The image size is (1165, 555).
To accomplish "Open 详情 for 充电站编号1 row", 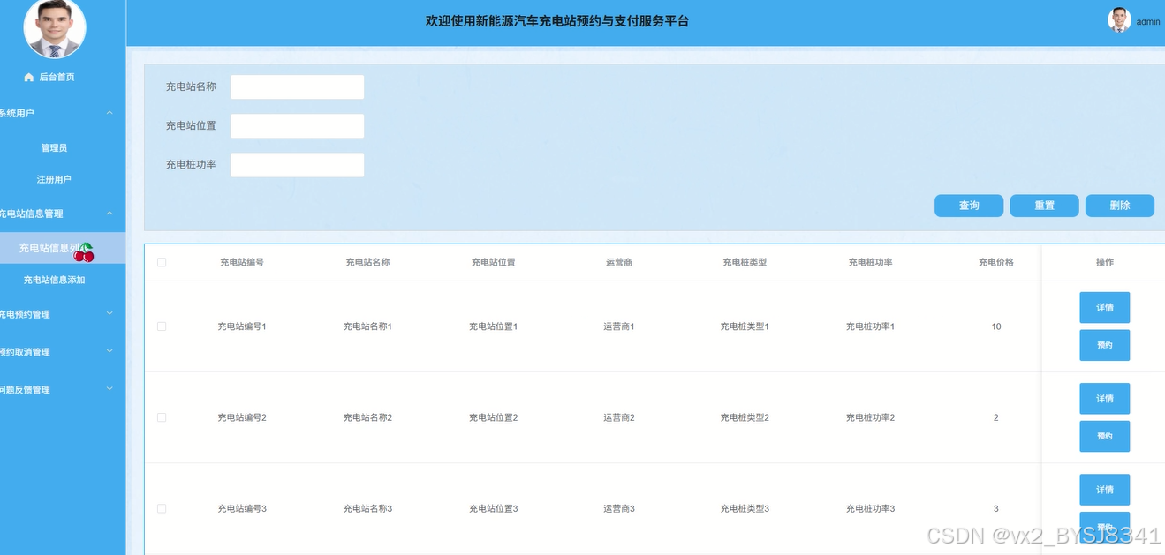I will 1104,308.
